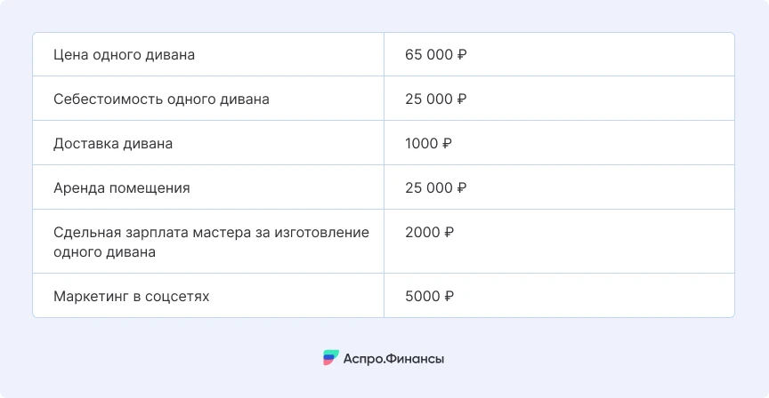This screenshot has width=769, height=398.
Task: Click the ruble sign after 5000
Action: [449, 296]
